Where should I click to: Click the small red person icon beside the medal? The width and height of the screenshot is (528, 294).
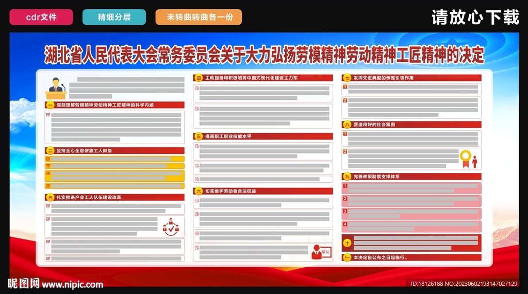[x=475, y=162]
